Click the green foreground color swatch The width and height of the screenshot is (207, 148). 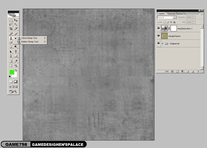[x=12, y=72]
